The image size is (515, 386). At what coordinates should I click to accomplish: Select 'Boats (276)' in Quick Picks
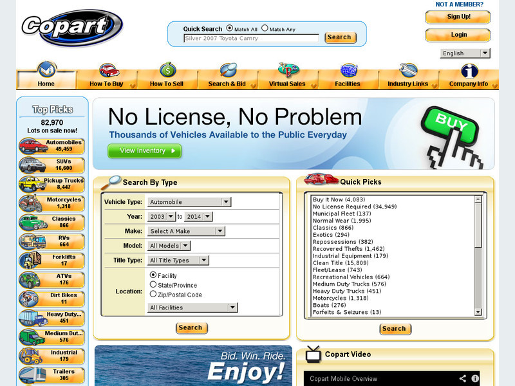(330, 305)
